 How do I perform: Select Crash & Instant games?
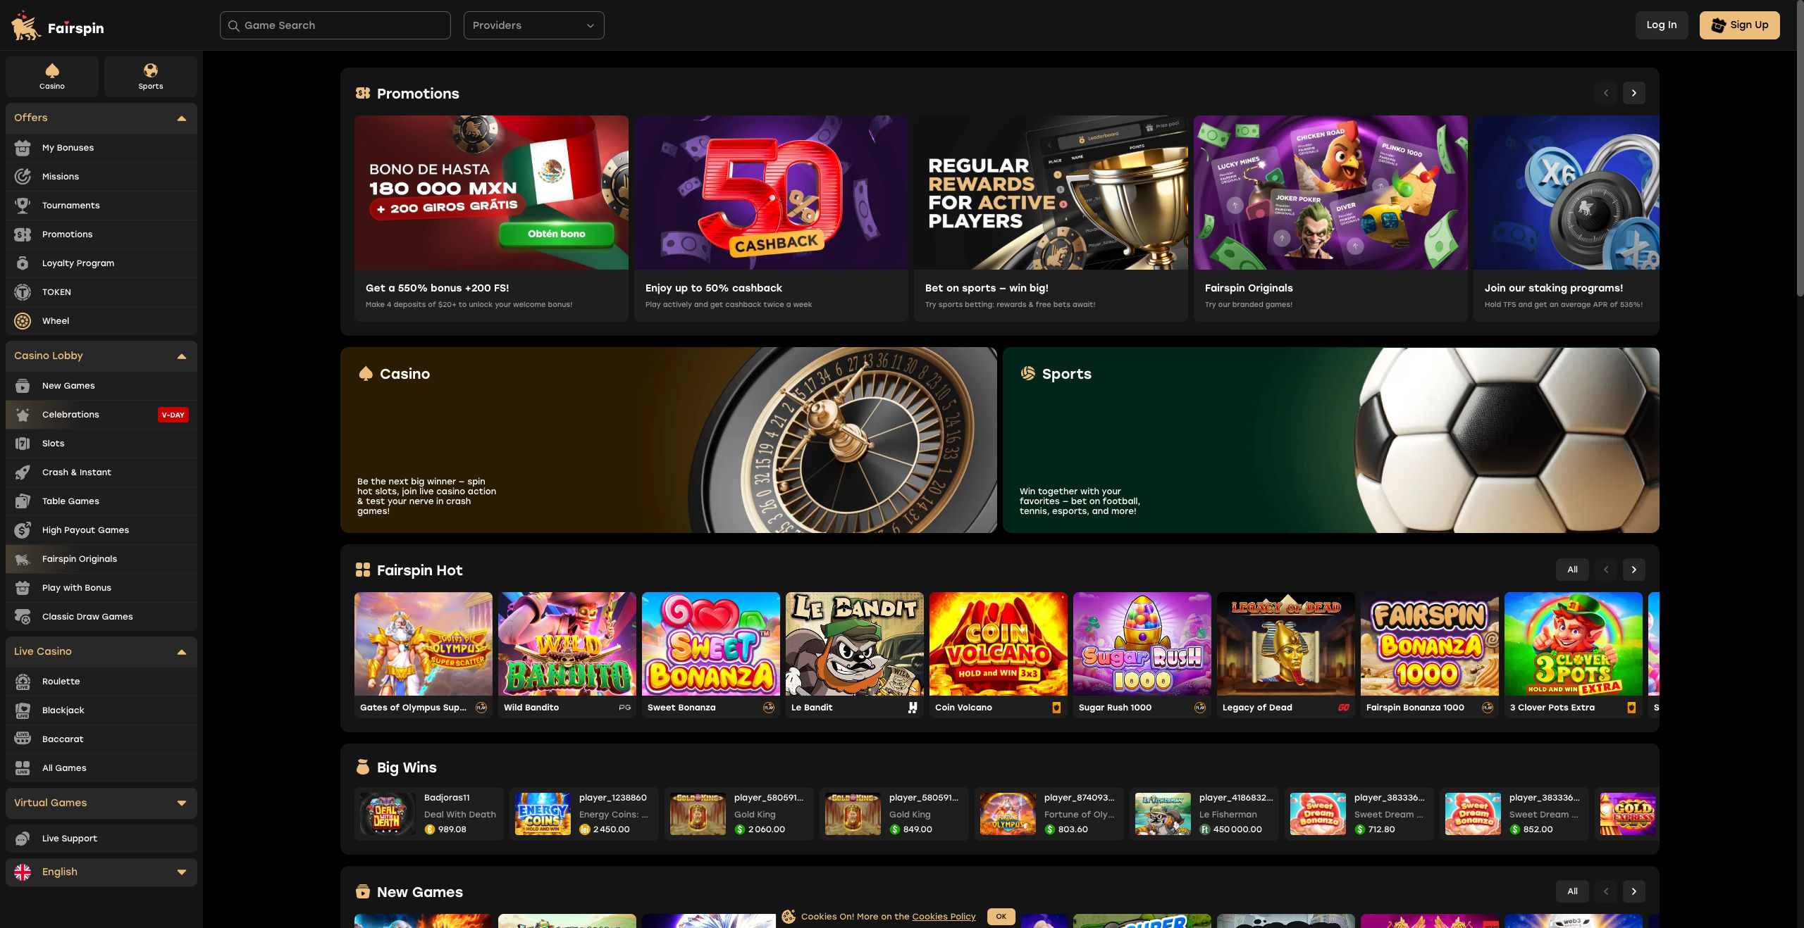pos(76,472)
